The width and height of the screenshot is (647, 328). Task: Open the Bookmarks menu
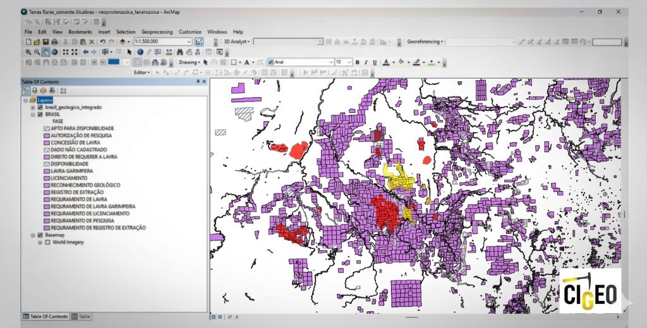coord(80,32)
